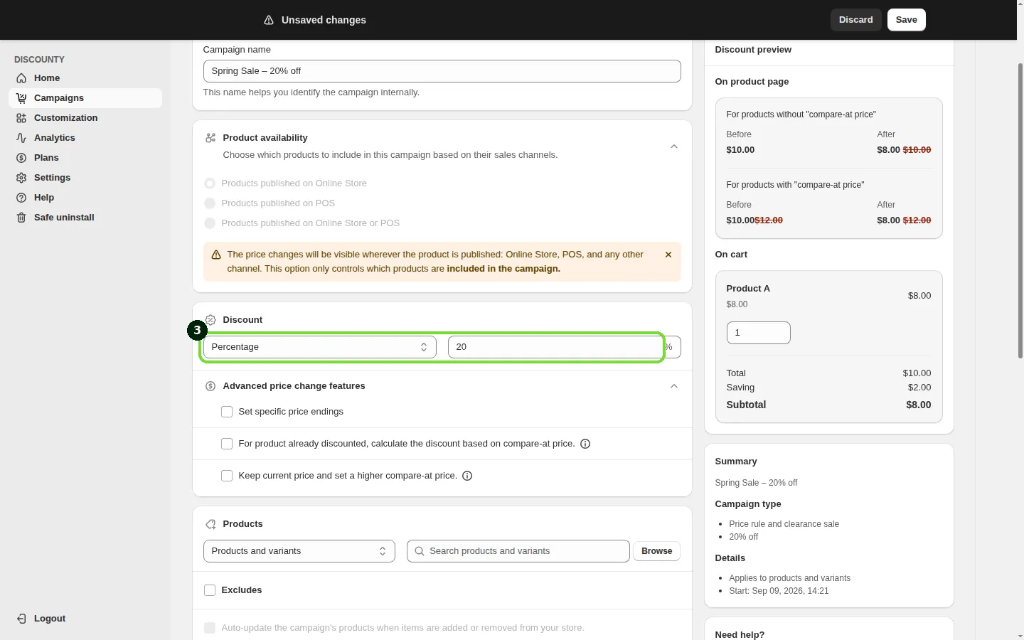The height and width of the screenshot is (640, 1024).
Task: Focus the Search products and variants field
Action: click(518, 551)
